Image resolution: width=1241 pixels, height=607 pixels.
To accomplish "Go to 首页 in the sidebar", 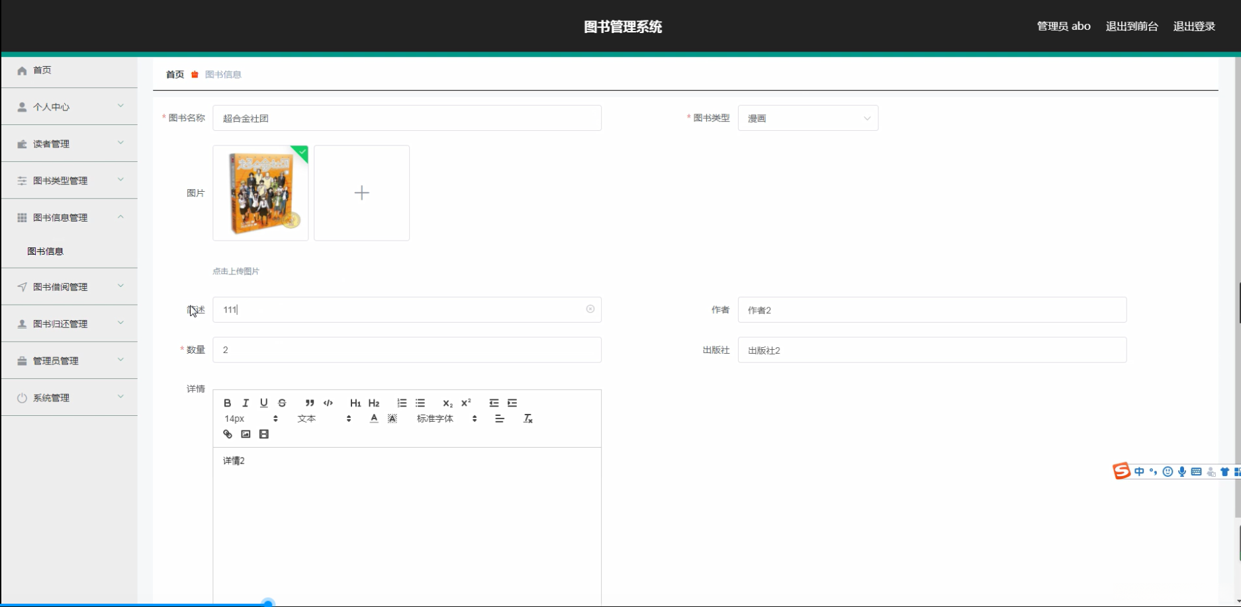I will pyautogui.click(x=69, y=70).
